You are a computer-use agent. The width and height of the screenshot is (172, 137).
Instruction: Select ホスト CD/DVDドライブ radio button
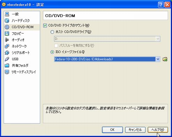point(52,32)
